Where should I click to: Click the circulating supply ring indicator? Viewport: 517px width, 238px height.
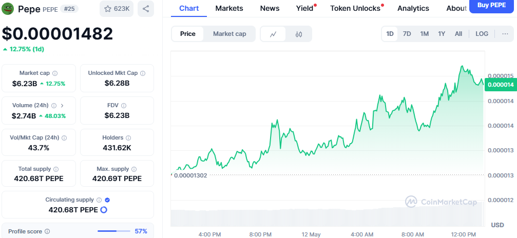point(104,210)
